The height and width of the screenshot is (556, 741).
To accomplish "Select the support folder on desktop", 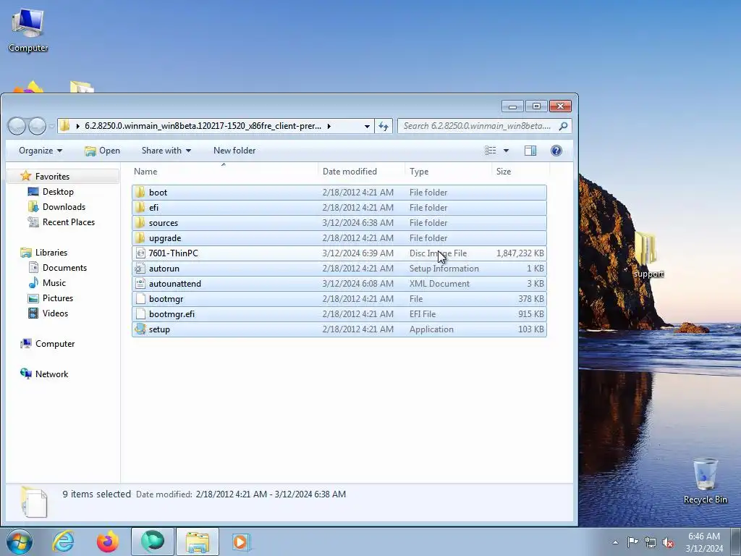I will [648, 254].
